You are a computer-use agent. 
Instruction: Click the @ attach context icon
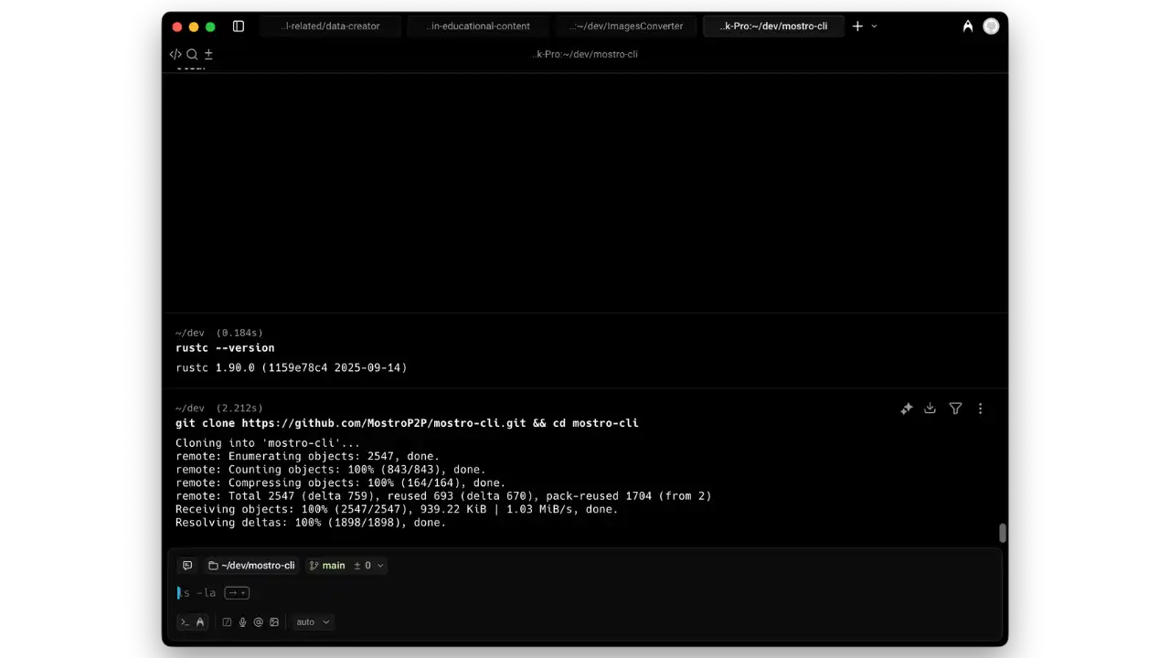[x=258, y=622]
